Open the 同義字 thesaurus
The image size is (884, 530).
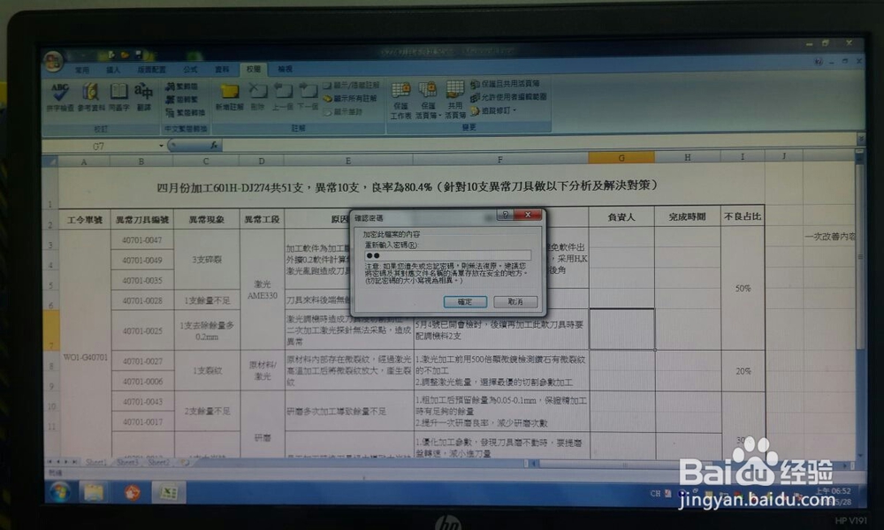(119, 96)
